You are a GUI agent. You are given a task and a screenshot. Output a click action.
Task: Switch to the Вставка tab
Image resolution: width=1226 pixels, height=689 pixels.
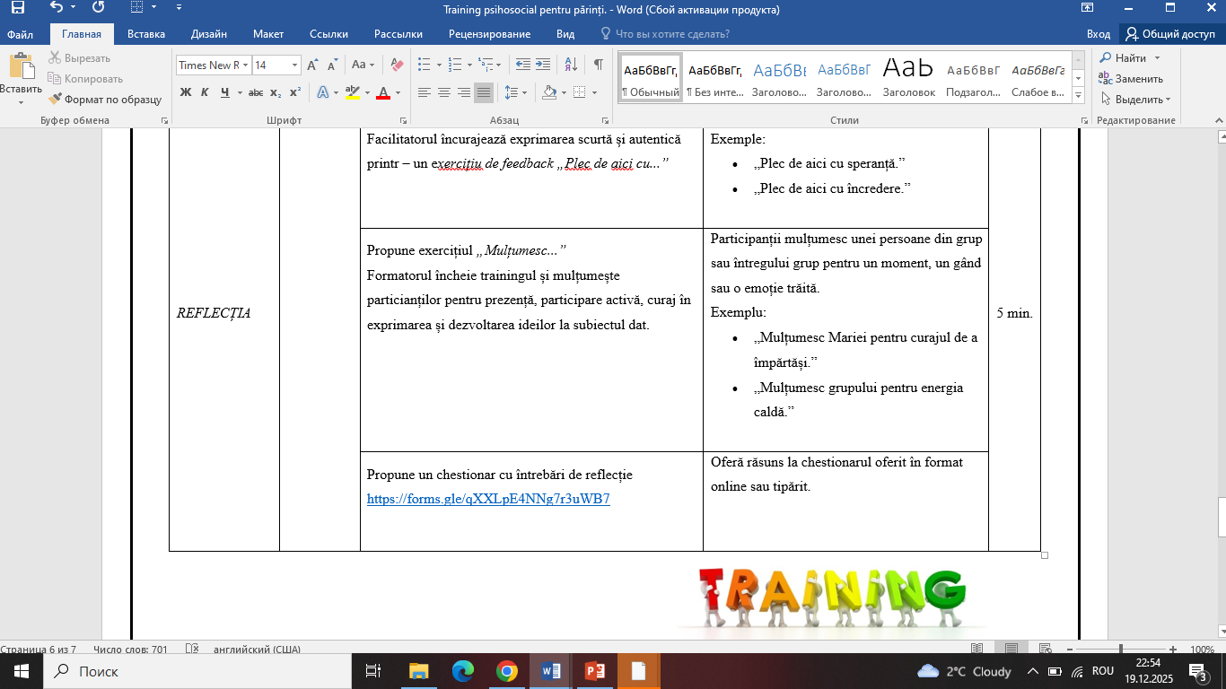click(146, 34)
